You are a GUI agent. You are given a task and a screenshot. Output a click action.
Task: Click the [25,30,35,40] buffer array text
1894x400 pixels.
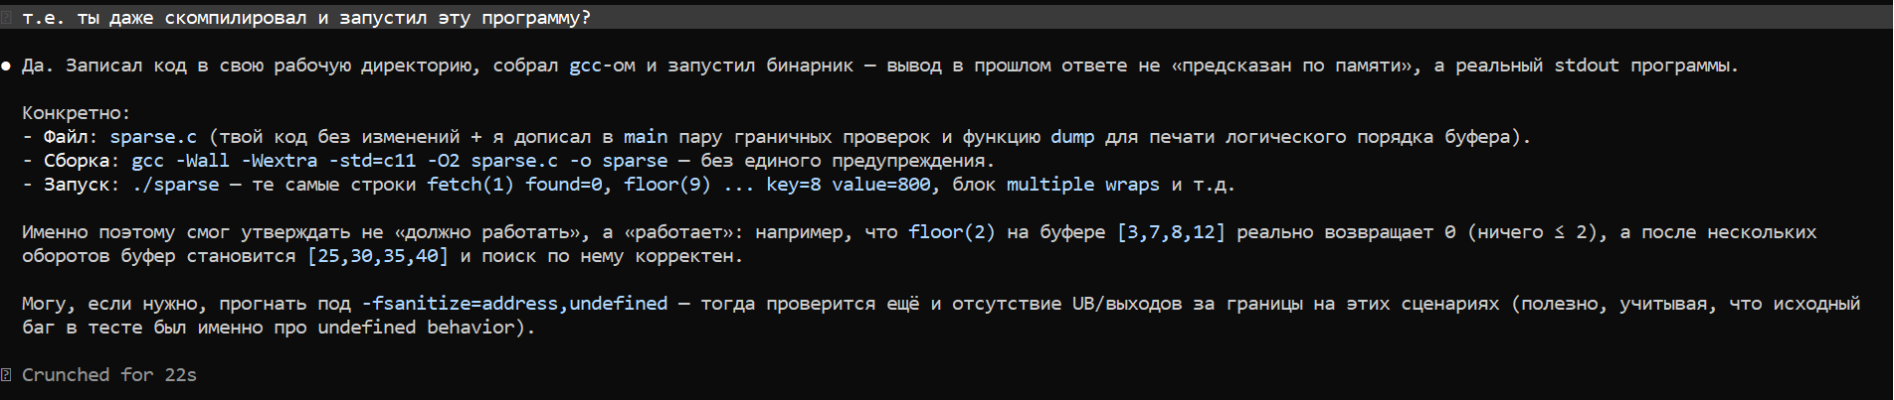379,256
